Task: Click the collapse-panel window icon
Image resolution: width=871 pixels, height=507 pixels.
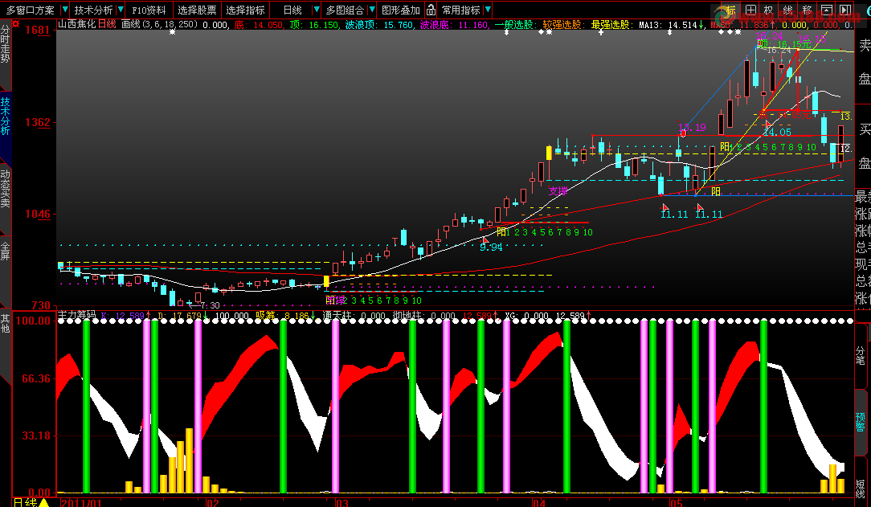Action: coord(827,10)
